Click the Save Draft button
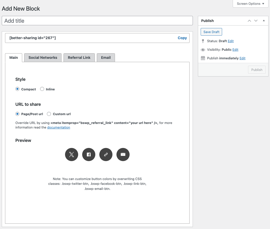 click(211, 32)
